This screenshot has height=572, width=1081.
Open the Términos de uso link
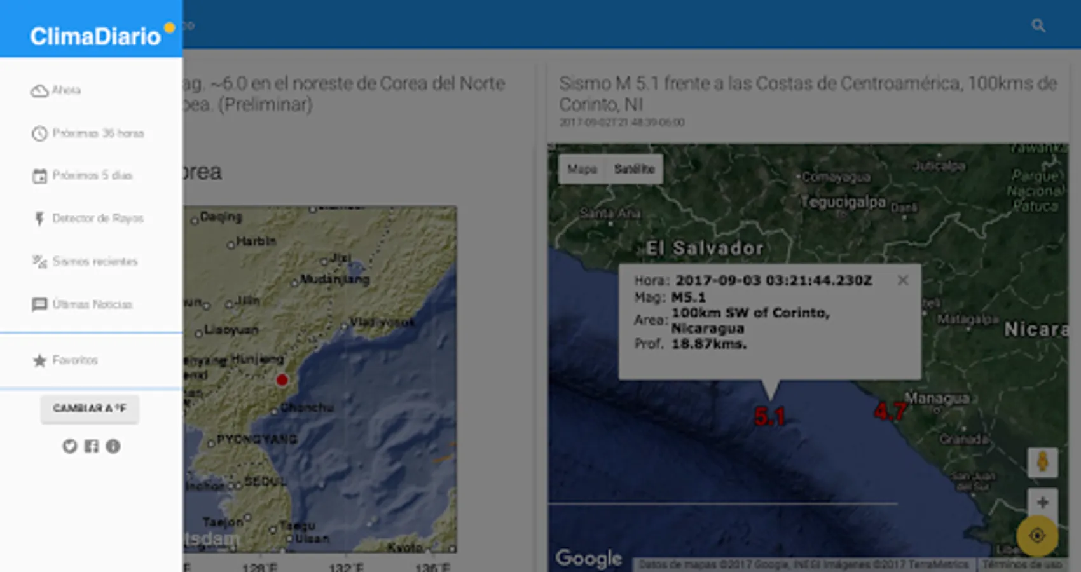(1022, 564)
